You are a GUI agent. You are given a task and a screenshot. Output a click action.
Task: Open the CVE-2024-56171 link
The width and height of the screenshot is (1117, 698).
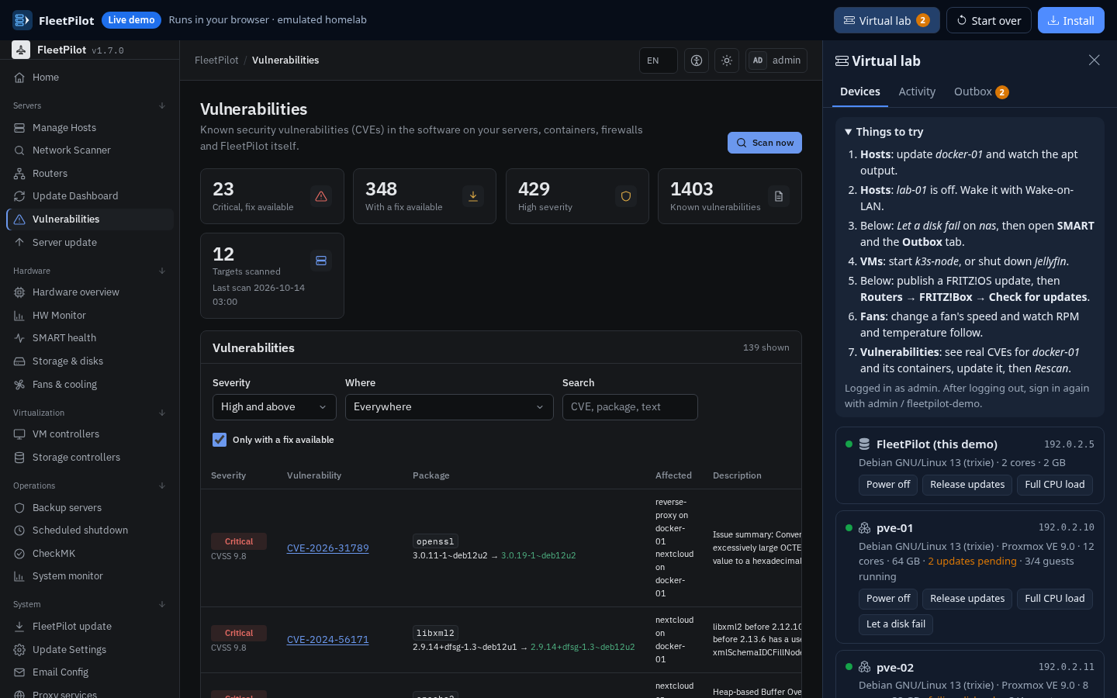(328, 640)
